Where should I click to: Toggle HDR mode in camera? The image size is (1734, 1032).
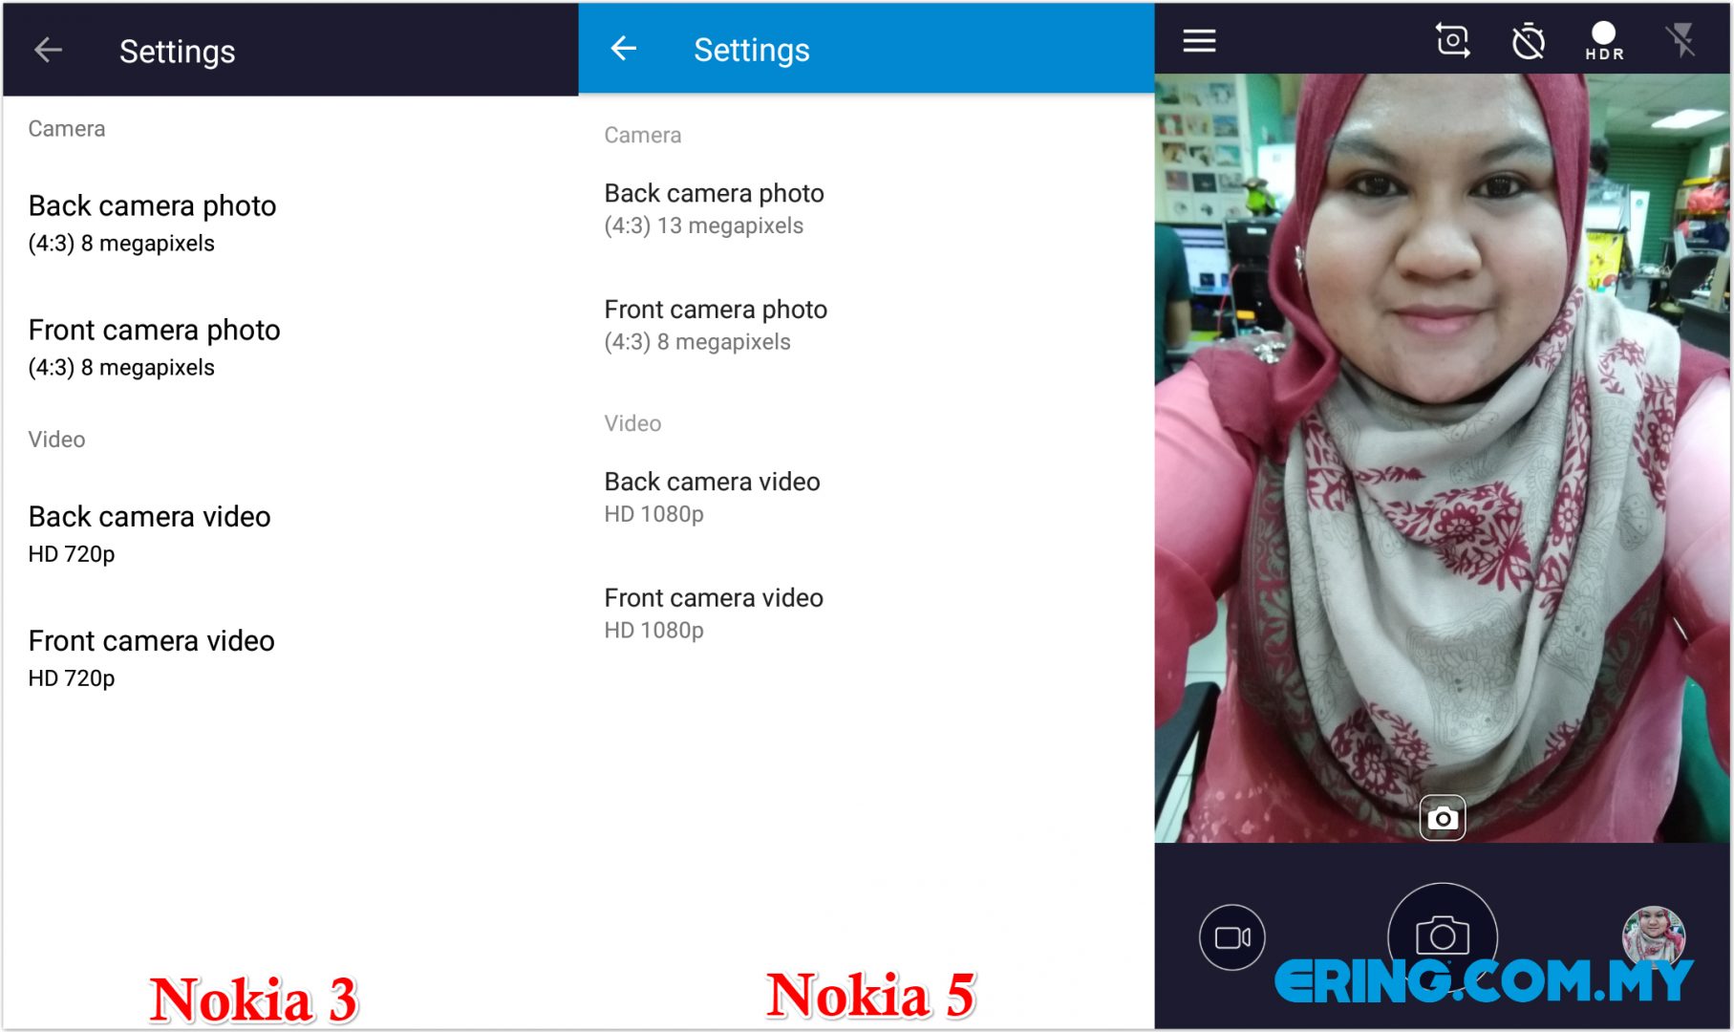pyautogui.click(x=1604, y=42)
